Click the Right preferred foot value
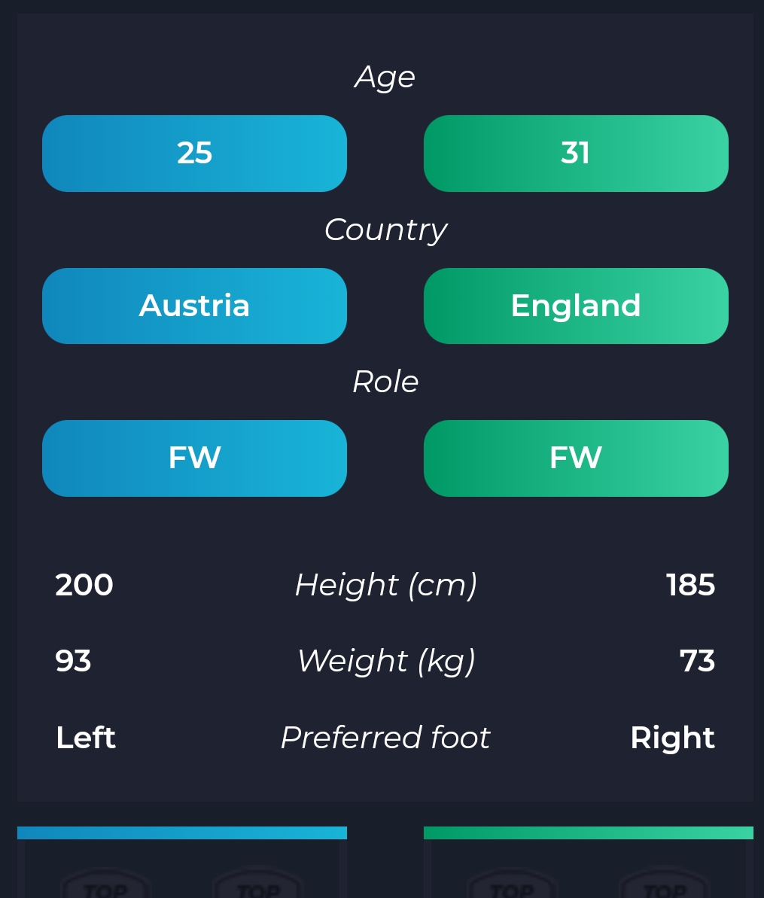This screenshot has width=764, height=898. click(x=672, y=738)
